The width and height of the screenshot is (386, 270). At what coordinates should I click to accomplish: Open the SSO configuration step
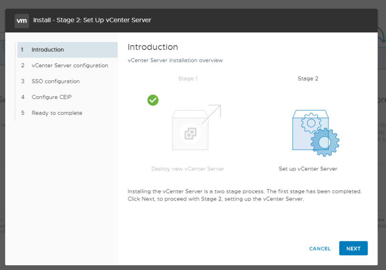click(55, 81)
